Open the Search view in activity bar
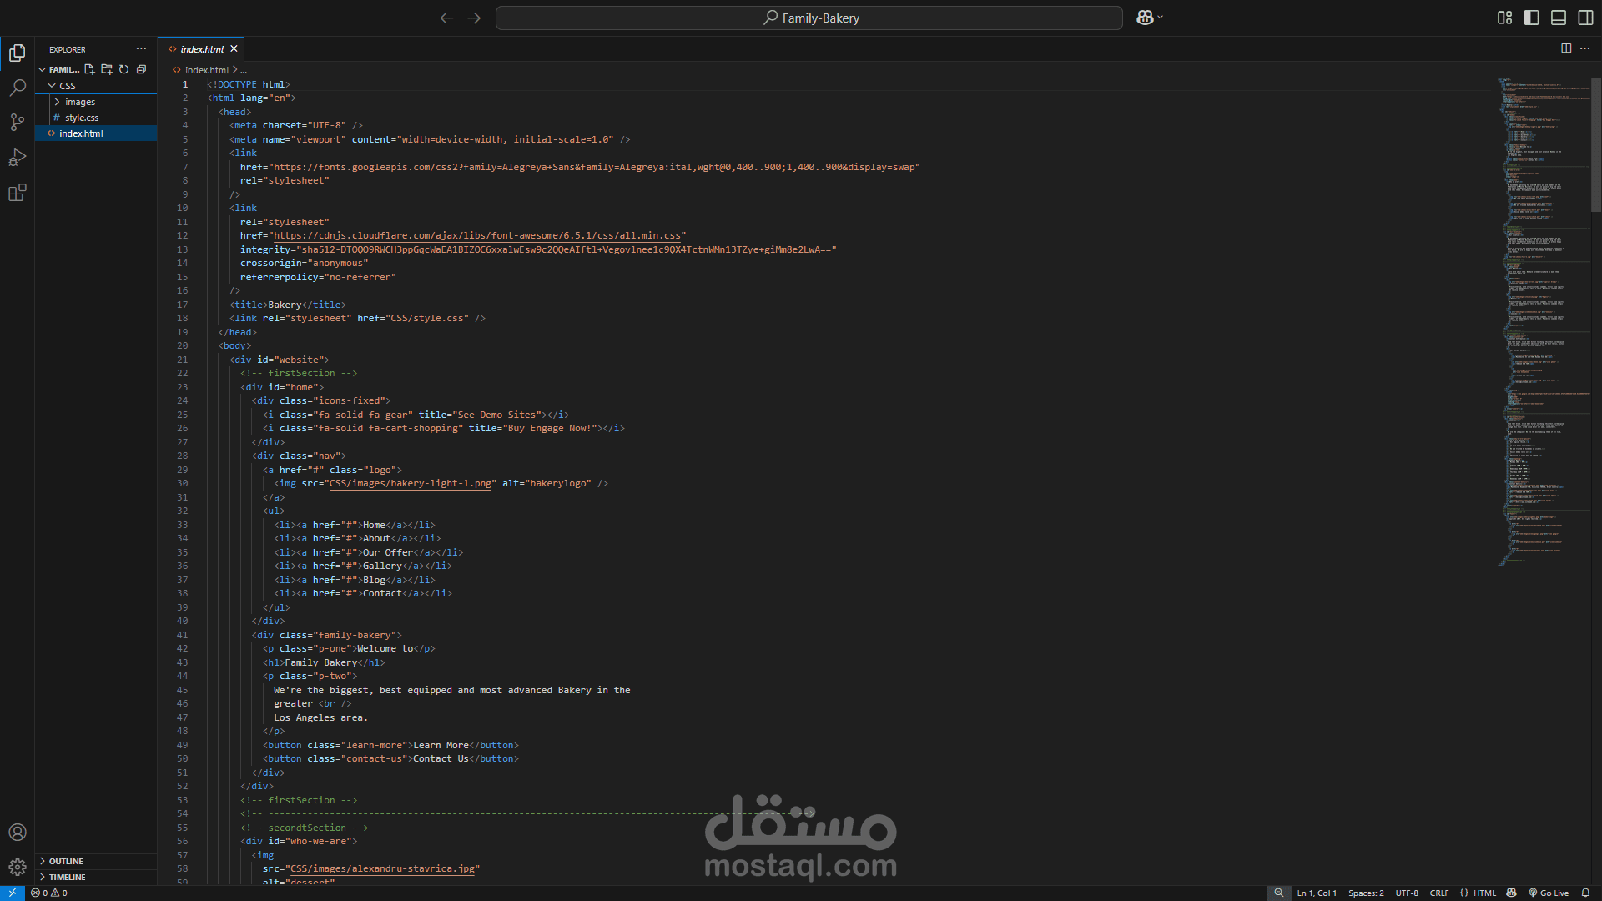Viewport: 1602px width, 901px height. tap(17, 88)
